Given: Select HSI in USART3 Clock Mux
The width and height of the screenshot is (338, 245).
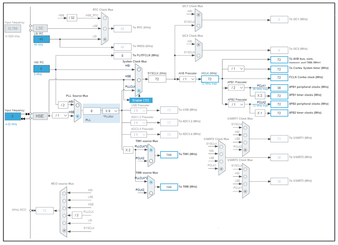Looking at the screenshot, I should 245,176.
